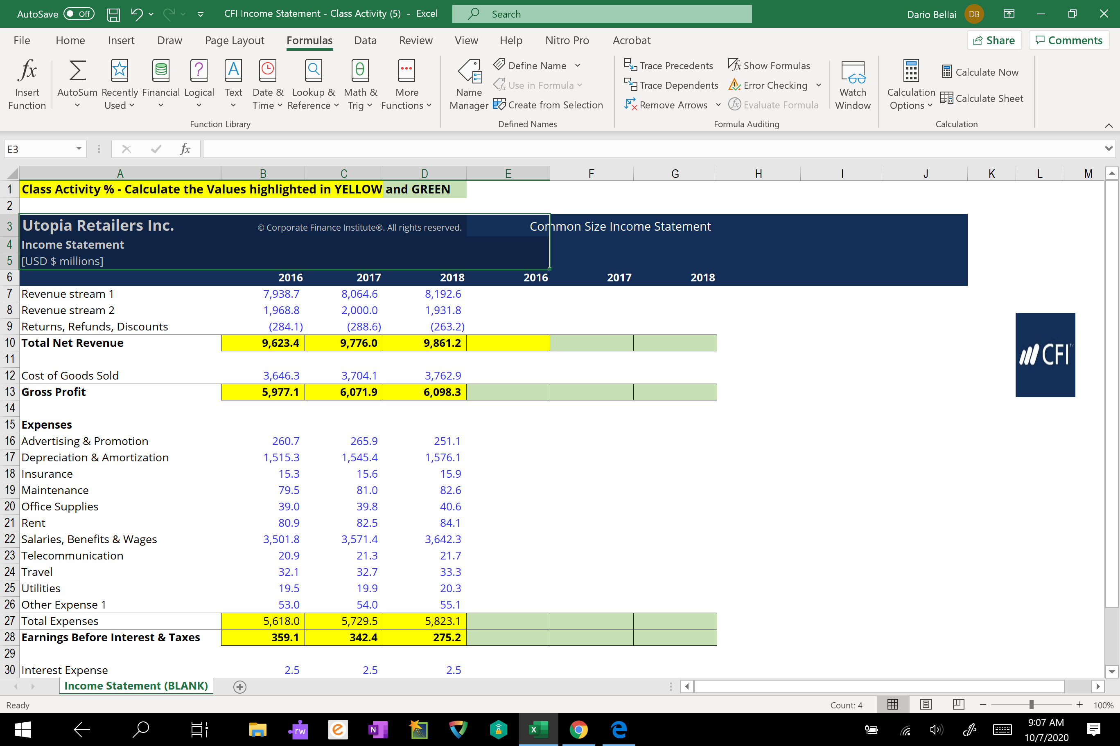Screen dimensions: 1120x746
Task: Click zoom in plus button
Action: (1079, 705)
